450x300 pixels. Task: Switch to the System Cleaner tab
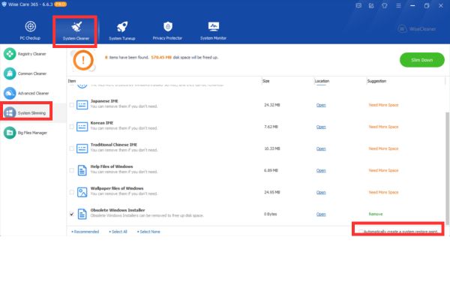click(x=76, y=31)
